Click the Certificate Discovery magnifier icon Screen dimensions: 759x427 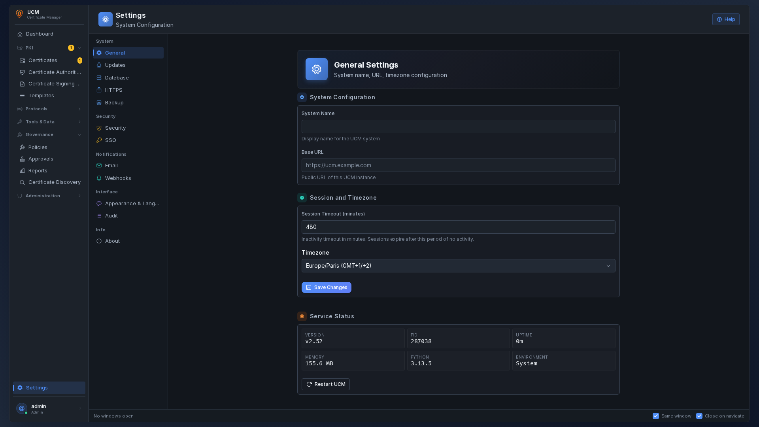point(22,182)
